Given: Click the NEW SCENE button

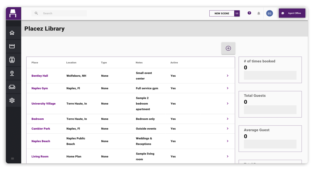Looking at the screenshot, I should pyautogui.click(x=222, y=13).
